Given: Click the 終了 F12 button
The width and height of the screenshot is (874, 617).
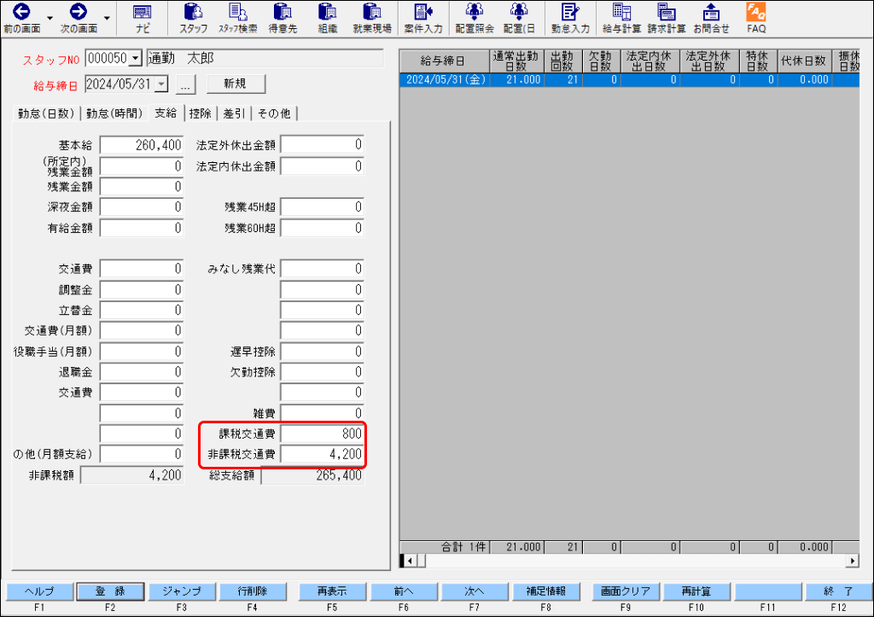Looking at the screenshot, I should tap(838, 591).
